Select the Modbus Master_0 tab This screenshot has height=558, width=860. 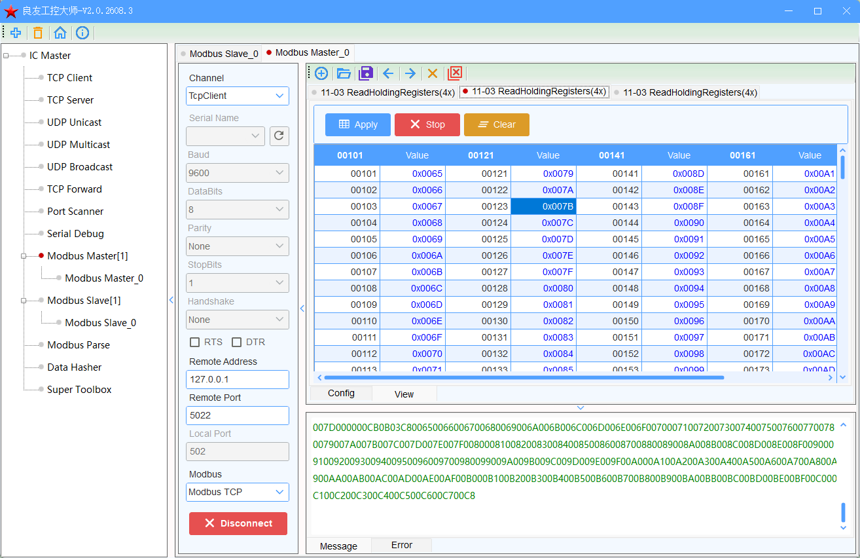(x=308, y=52)
